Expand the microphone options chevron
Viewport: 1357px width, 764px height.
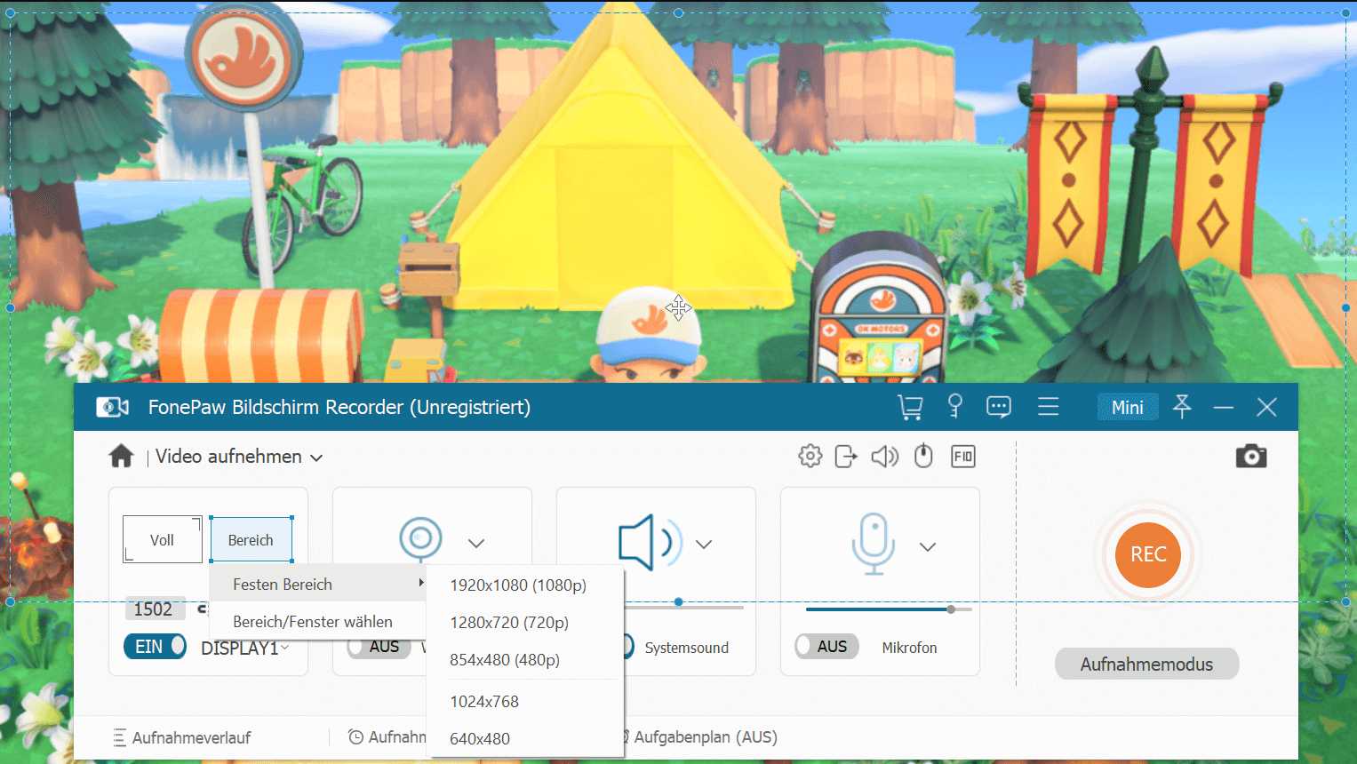pyautogui.click(x=928, y=546)
